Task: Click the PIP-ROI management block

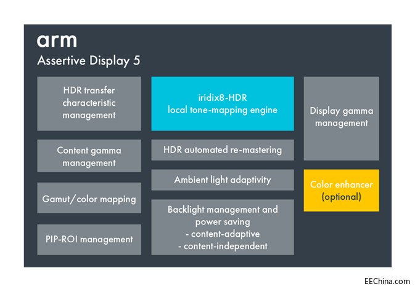Action: 89,240
